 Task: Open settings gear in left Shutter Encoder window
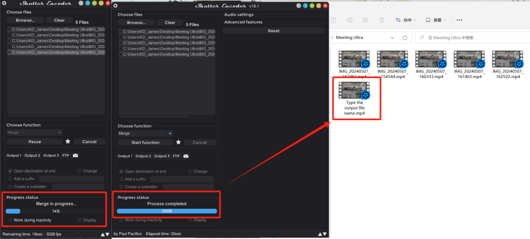pos(4,3)
